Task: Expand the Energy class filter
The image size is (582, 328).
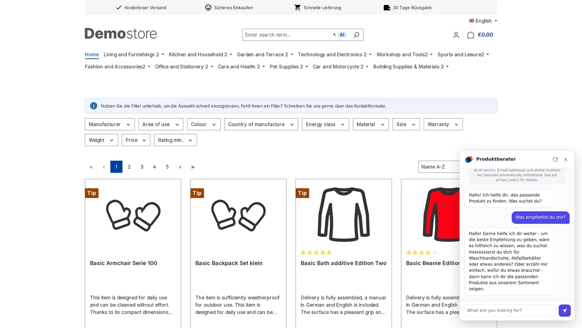Action: 325,124
